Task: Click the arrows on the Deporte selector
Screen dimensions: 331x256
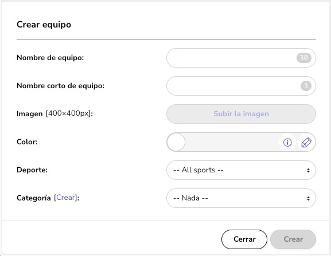Action: (x=309, y=170)
